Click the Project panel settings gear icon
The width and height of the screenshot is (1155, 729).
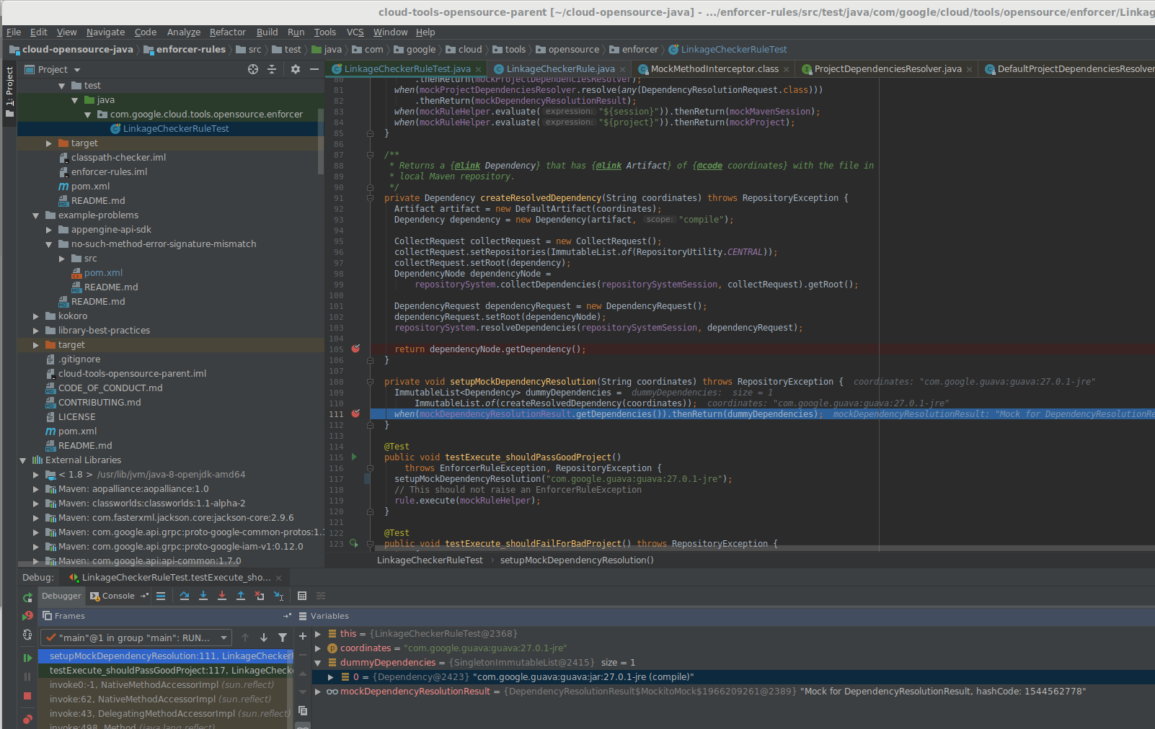point(295,69)
